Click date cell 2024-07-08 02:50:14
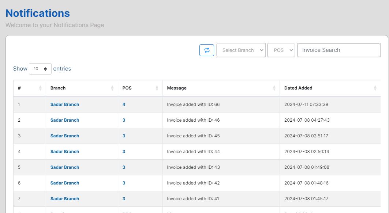The width and height of the screenshot is (389, 213). click(x=307, y=152)
